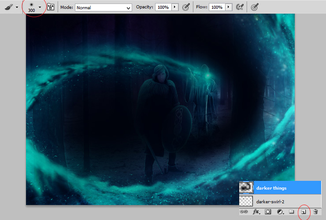326x220 pixels.
Task: Select the darker-swirl-2 layer
Action: coord(280,202)
